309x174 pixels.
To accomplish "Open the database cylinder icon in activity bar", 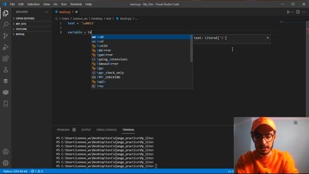I will (5, 81).
